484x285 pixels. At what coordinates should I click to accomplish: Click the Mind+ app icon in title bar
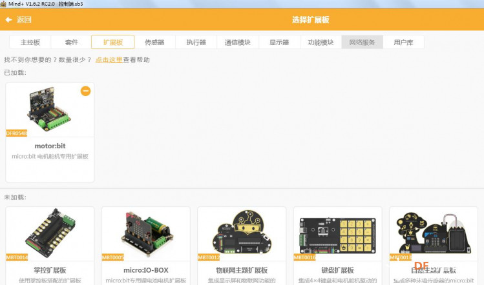point(3,4)
